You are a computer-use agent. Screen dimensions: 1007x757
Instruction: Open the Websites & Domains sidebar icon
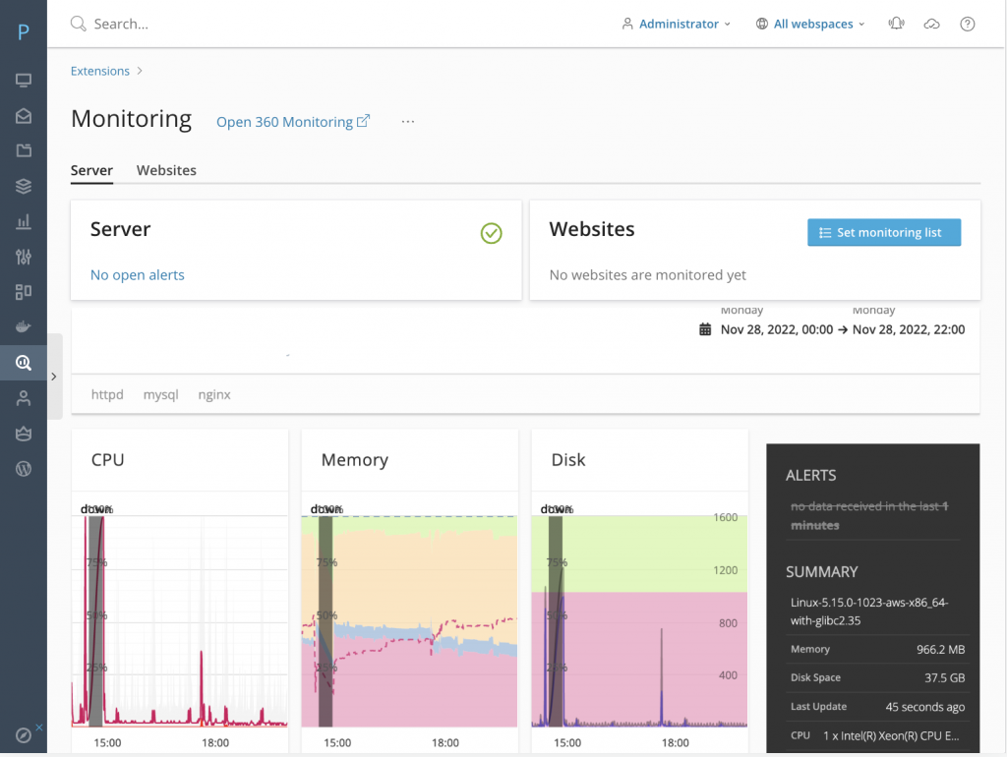[x=24, y=81]
